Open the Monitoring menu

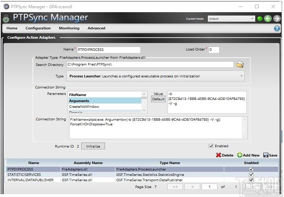point(69,28)
